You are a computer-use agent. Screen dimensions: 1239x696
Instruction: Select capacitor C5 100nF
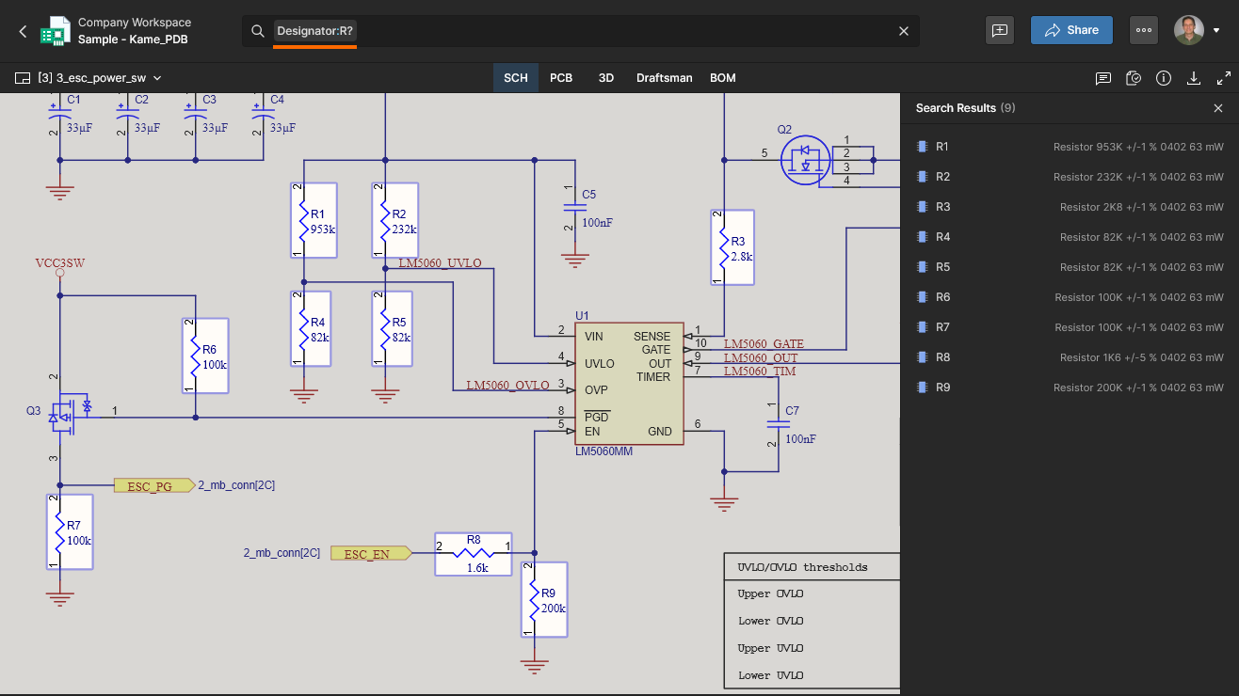tap(575, 209)
